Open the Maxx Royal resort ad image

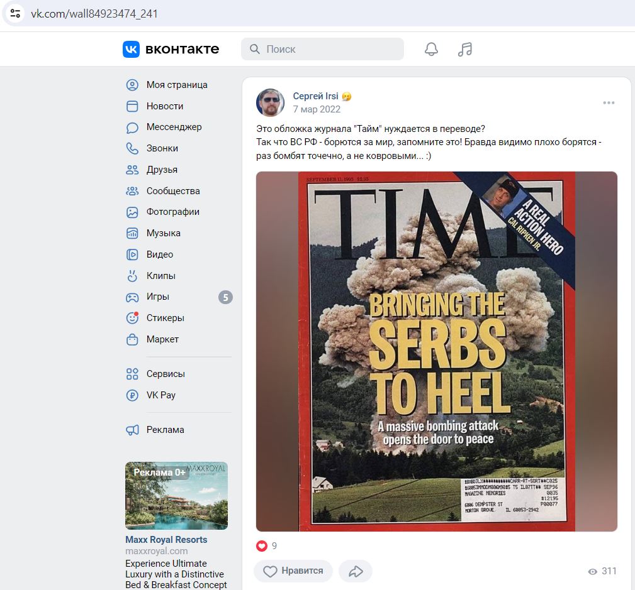point(177,496)
